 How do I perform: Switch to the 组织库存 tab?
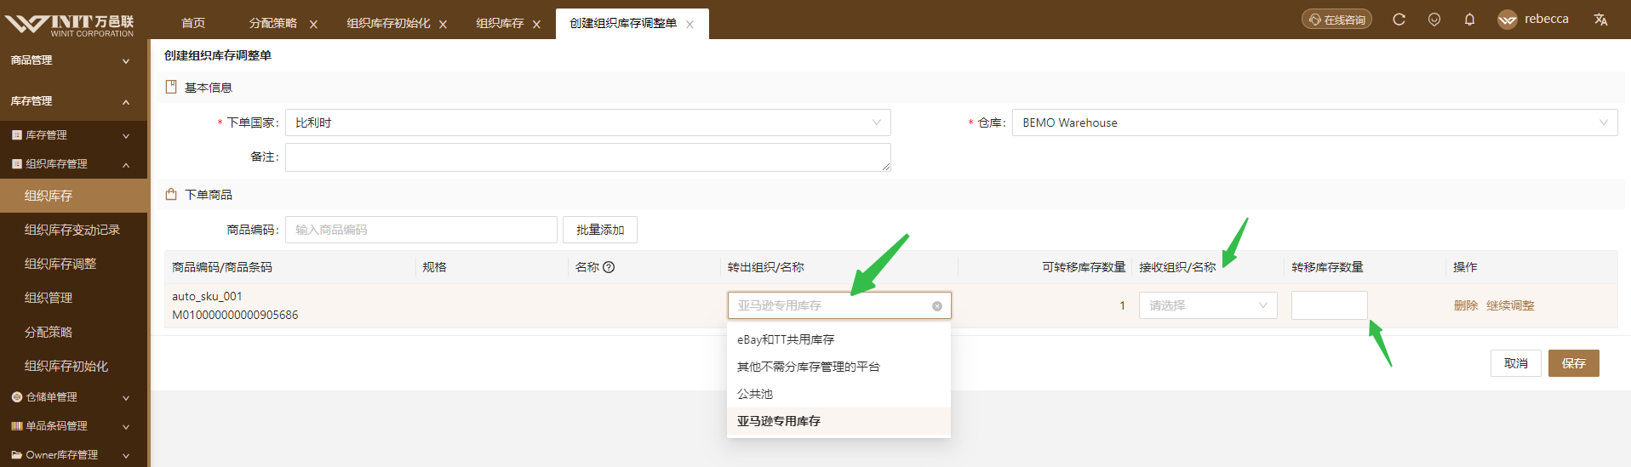tap(500, 23)
